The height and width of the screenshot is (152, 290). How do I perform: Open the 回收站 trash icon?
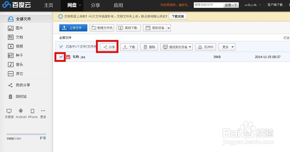pyautogui.click(x=10, y=97)
